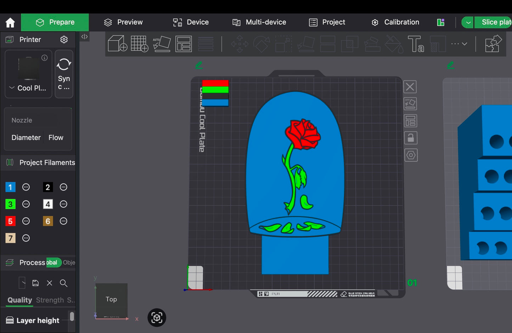Screen dimensions: 512x333
Task: Select the Cool Plate bed type dropdown
Action: coord(28,88)
